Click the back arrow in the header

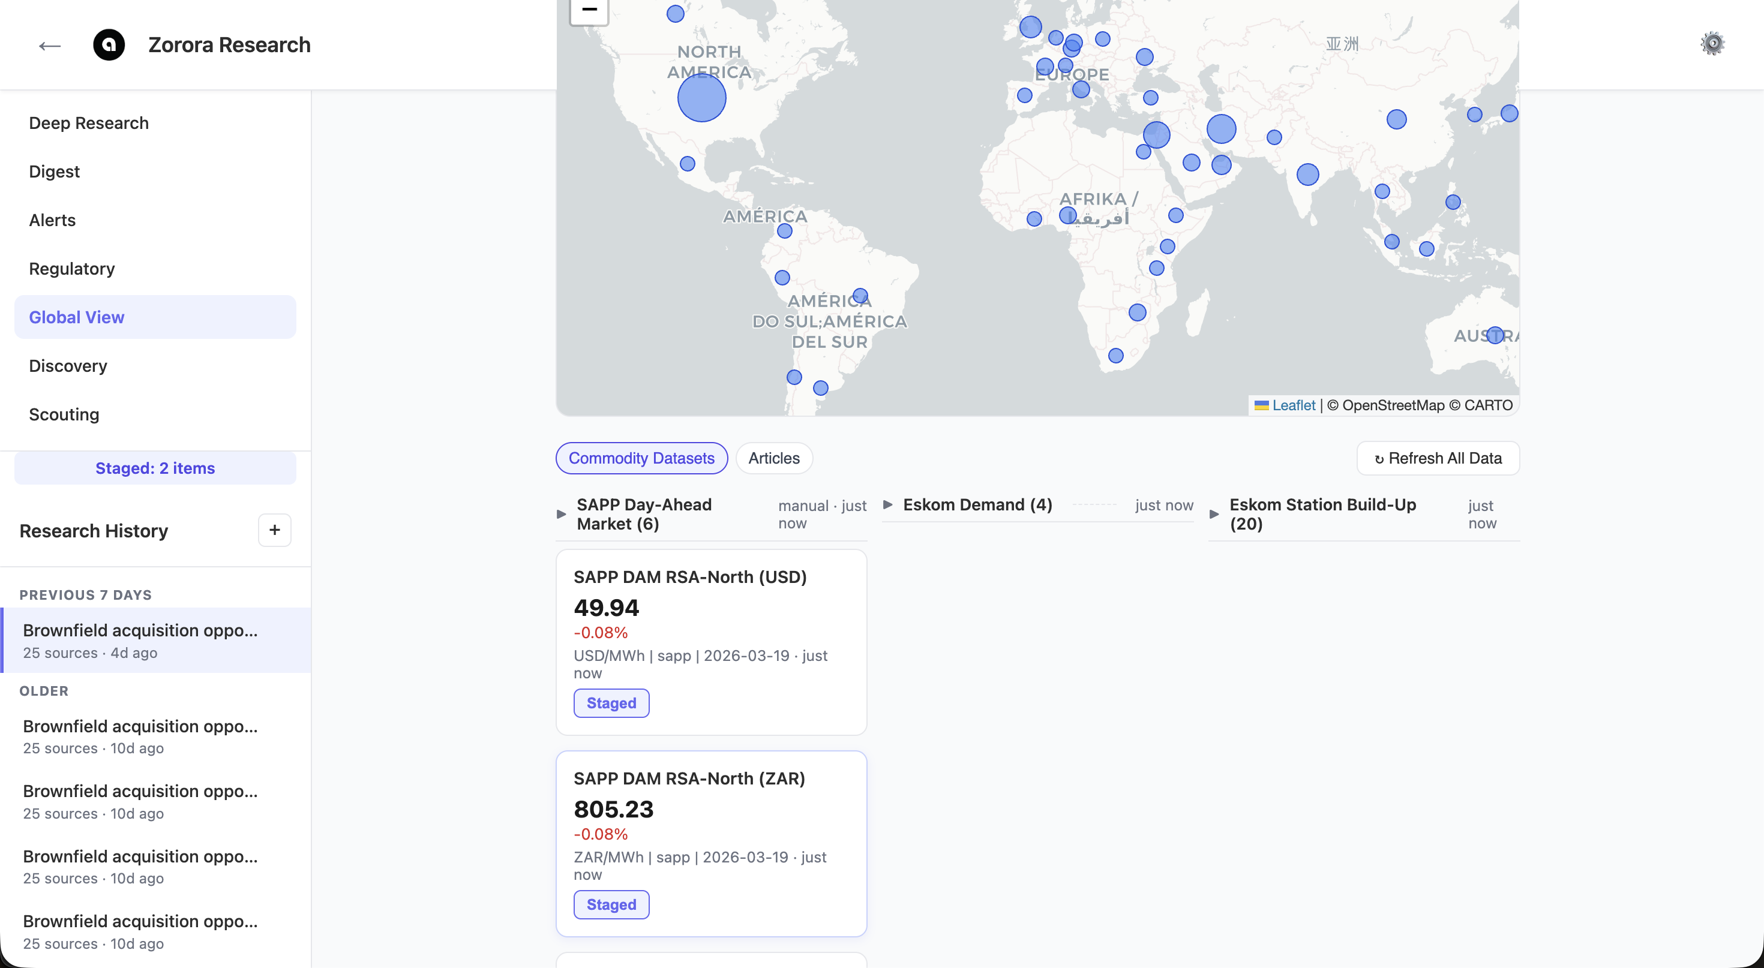tap(49, 45)
